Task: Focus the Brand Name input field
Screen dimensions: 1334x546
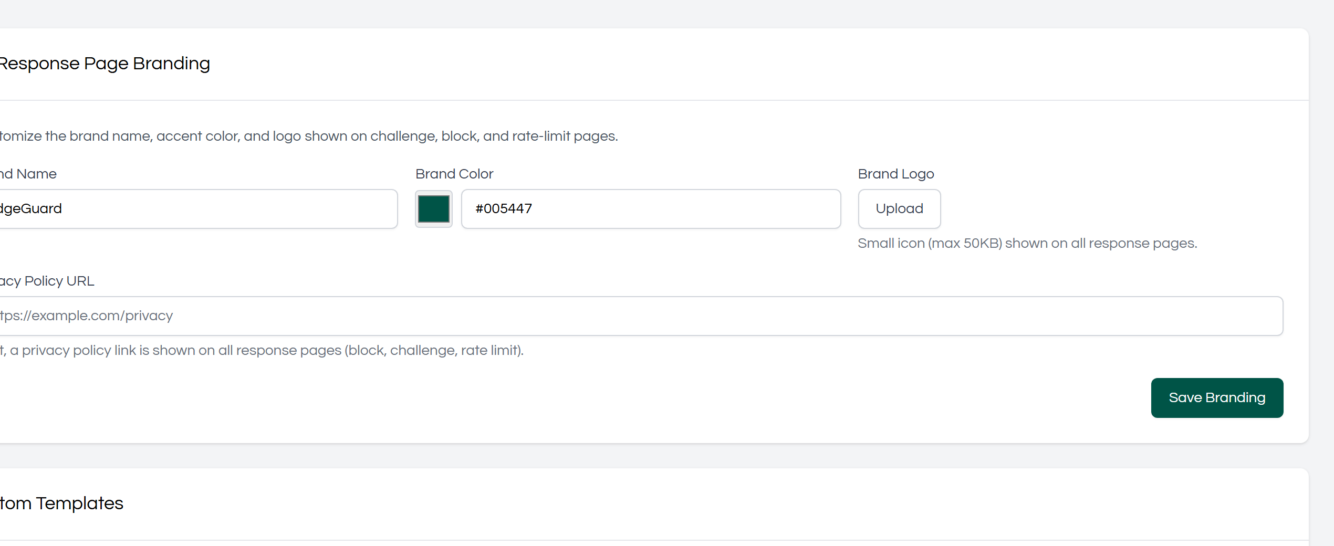Action: pos(198,209)
